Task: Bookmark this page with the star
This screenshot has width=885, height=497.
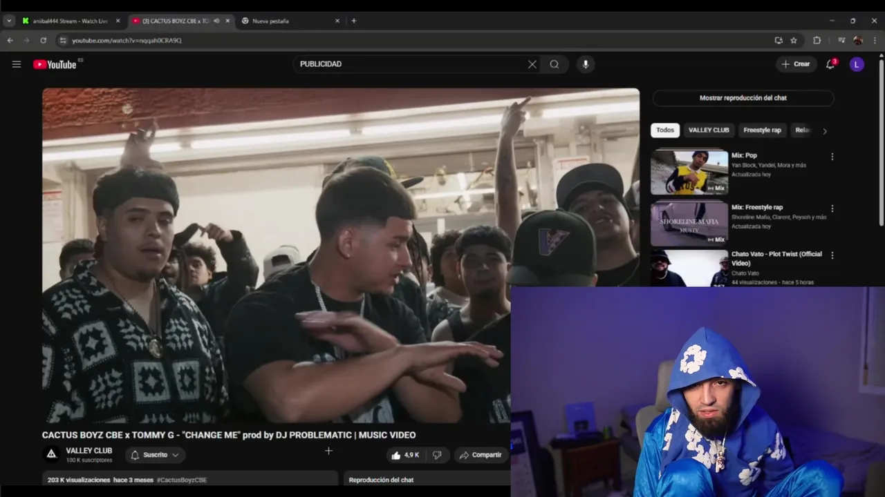Action: [794, 41]
